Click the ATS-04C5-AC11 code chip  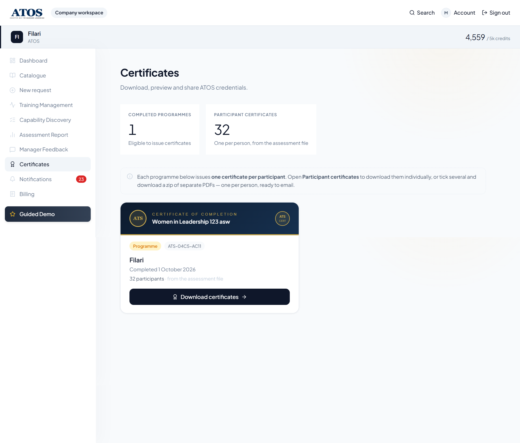pos(184,246)
